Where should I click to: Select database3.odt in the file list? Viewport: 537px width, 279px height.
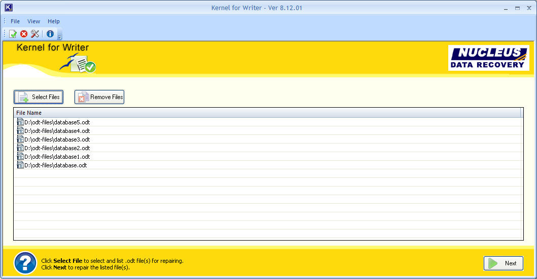[57, 139]
